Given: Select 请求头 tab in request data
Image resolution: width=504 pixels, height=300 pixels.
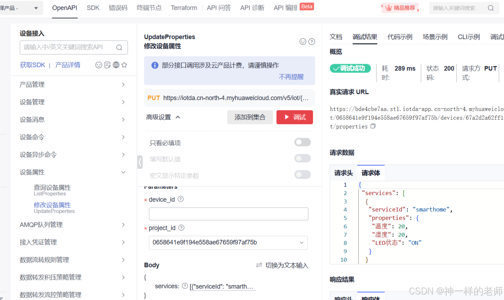Looking at the screenshot, I should pyautogui.click(x=343, y=173).
